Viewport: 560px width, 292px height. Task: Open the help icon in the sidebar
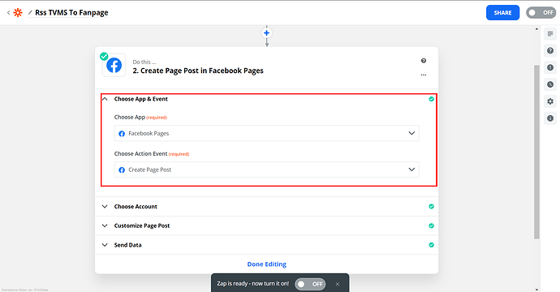point(550,50)
